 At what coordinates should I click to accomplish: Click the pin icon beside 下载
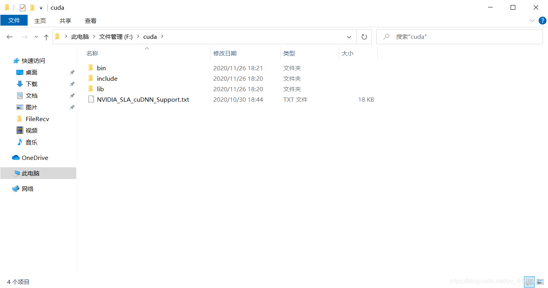click(x=72, y=84)
